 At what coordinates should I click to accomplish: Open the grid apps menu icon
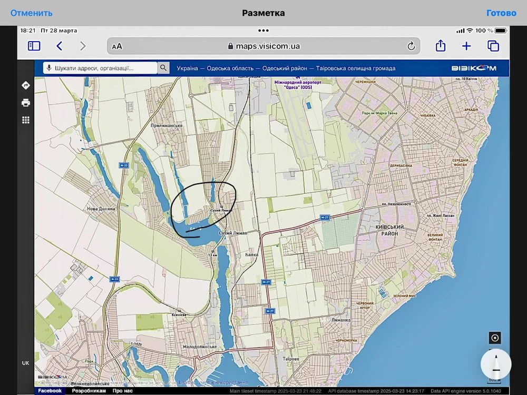click(x=25, y=120)
